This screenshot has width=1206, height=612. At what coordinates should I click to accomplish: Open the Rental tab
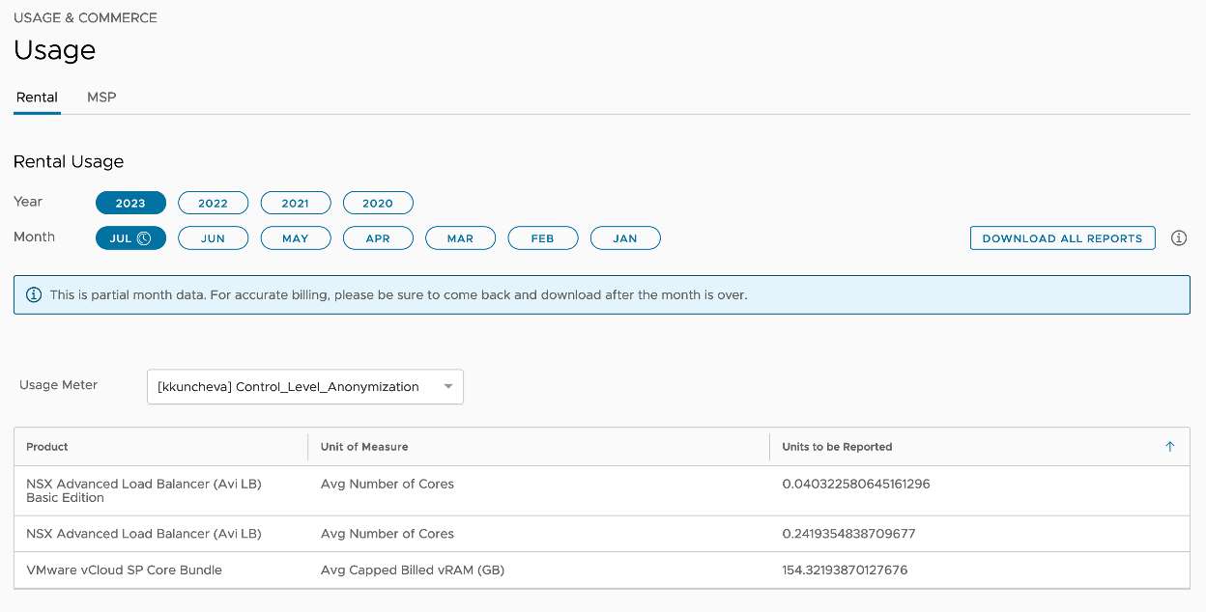[37, 97]
